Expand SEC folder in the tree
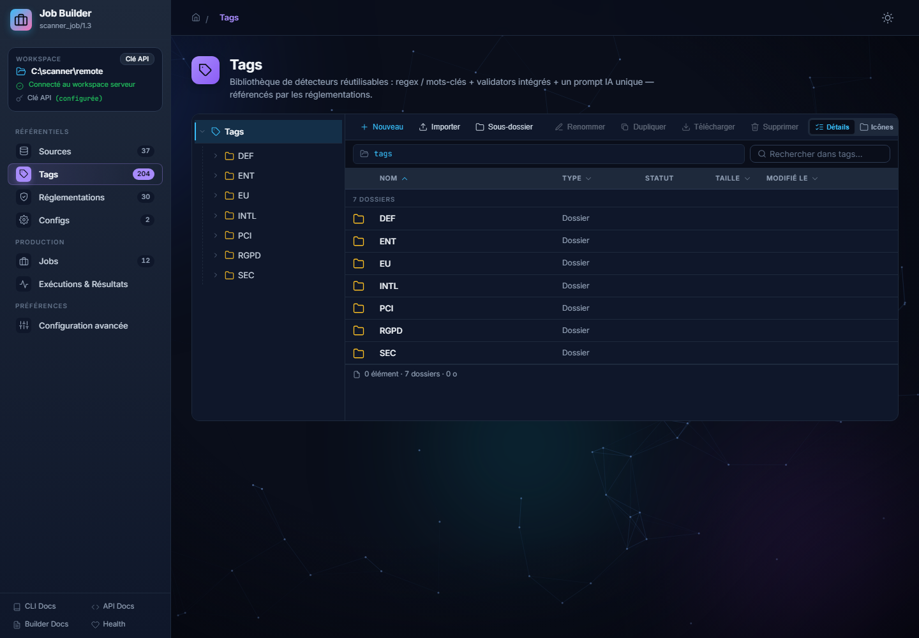Image resolution: width=919 pixels, height=638 pixels. click(x=216, y=275)
